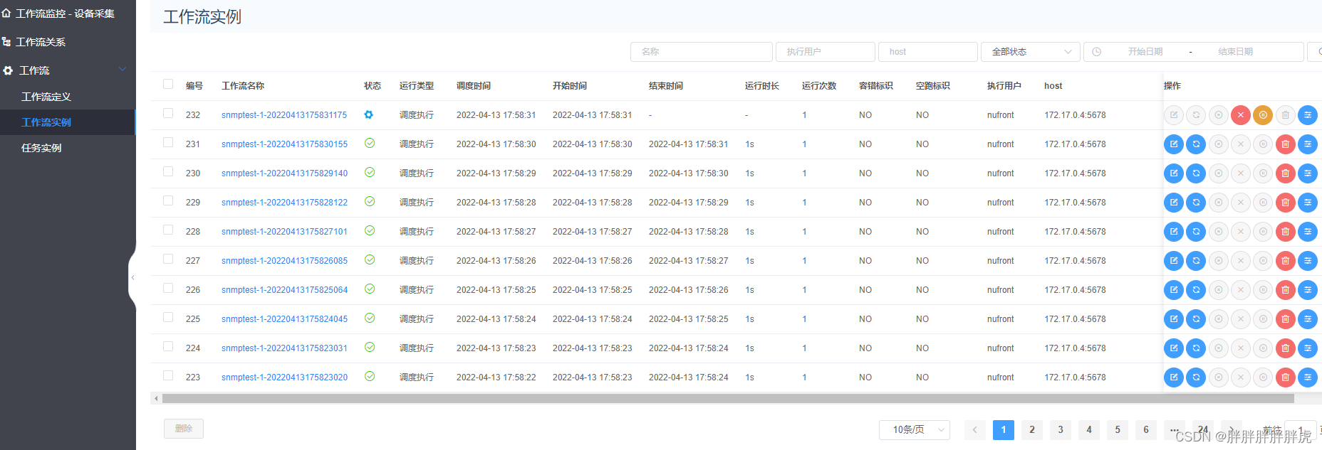Screen dimensions: 1322x450
Task: Open workflow snmptest-1-20220413175826085
Action: coord(284,261)
